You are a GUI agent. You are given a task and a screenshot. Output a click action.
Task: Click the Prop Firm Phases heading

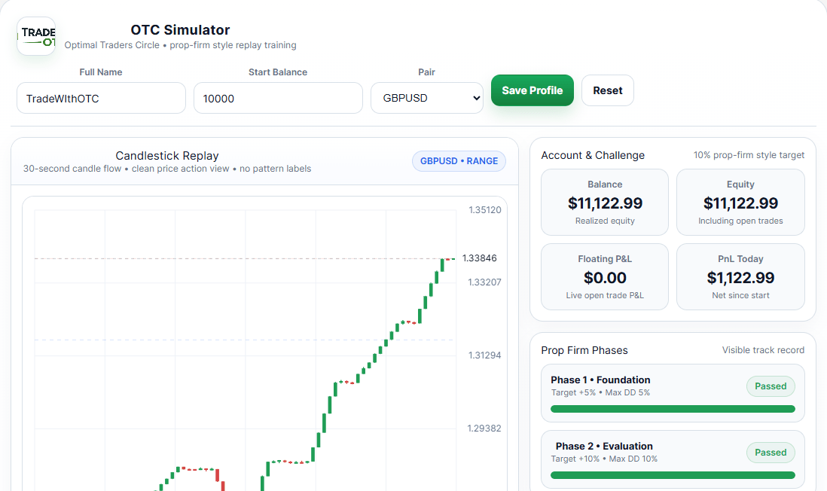click(x=584, y=350)
